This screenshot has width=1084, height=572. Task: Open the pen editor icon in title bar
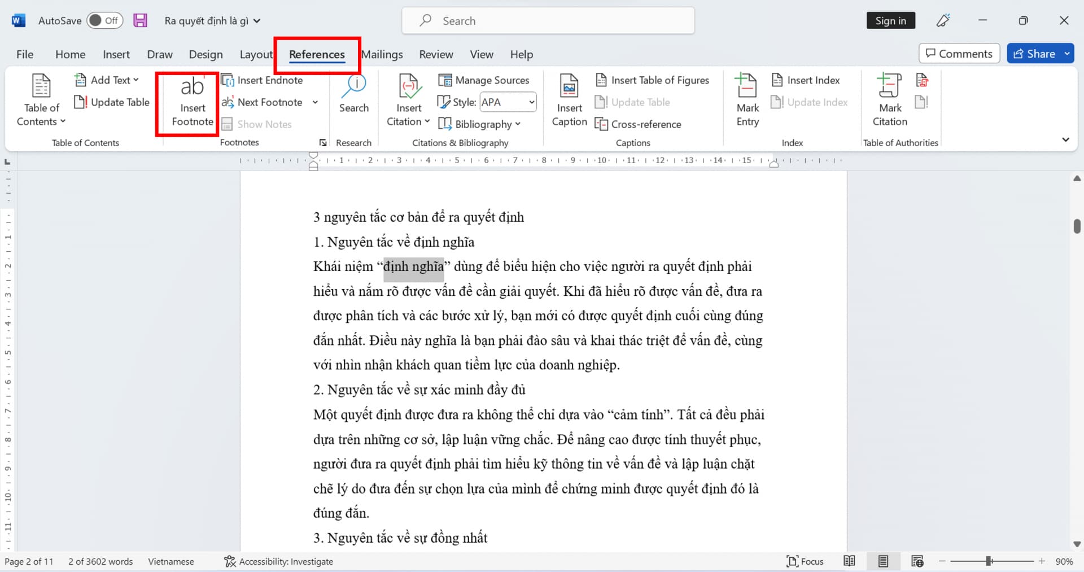pyautogui.click(x=943, y=21)
